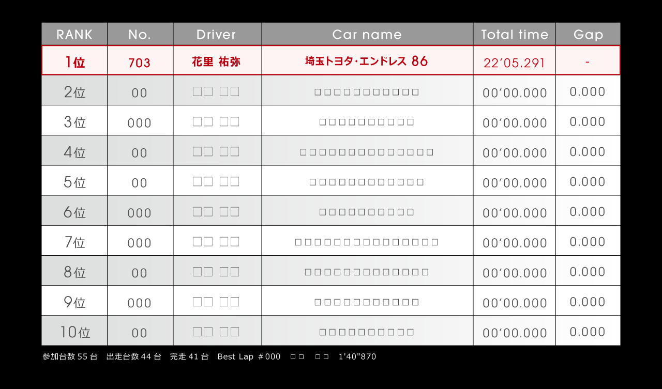Viewport: 662px width, 389px height.
Task: Click the Gap value in 8位 row
Action: click(588, 271)
